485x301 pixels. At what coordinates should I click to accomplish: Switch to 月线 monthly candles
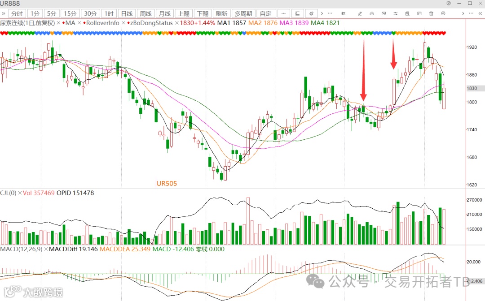tap(164, 13)
